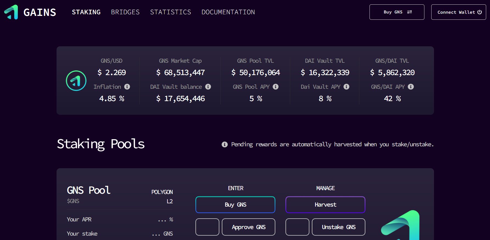Open the STAKING nav tab

click(x=86, y=12)
